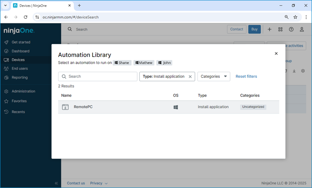Click the plus add icon in header

[269, 29]
